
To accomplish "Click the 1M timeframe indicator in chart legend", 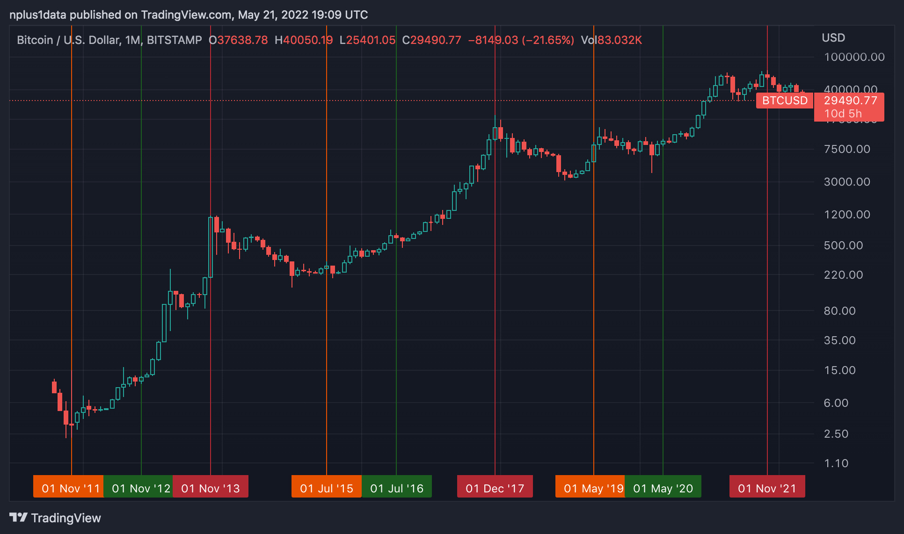I will point(132,40).
